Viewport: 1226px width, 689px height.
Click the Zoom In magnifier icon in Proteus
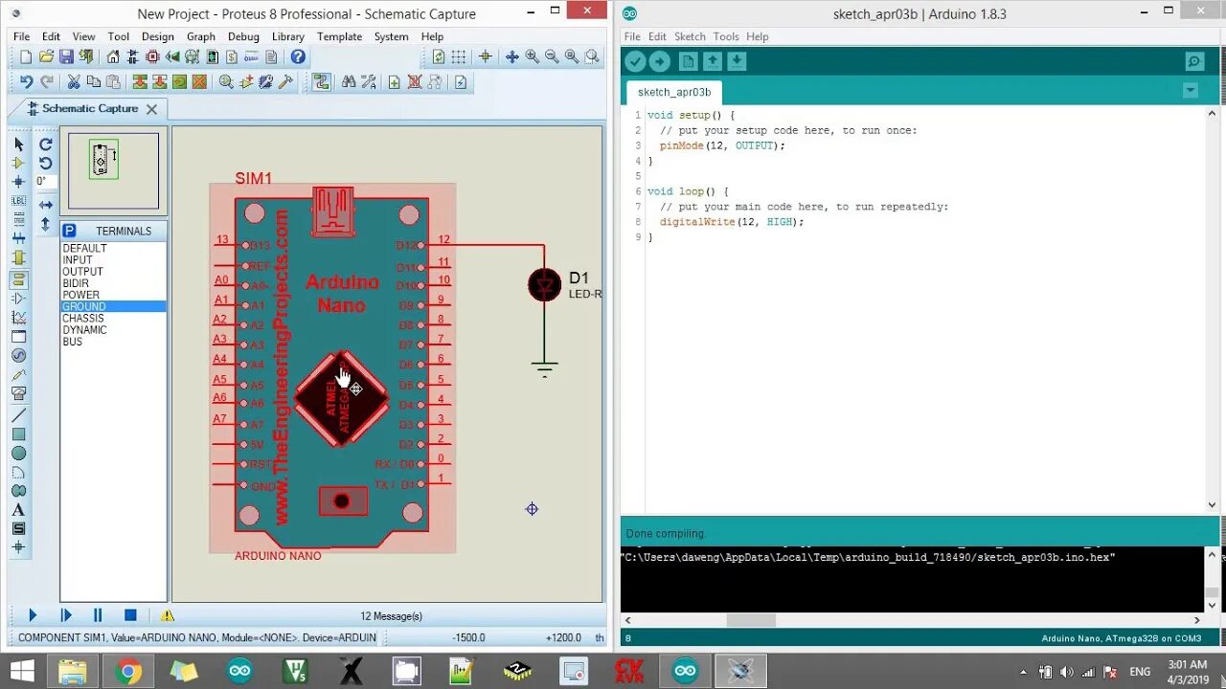(532, 57)
